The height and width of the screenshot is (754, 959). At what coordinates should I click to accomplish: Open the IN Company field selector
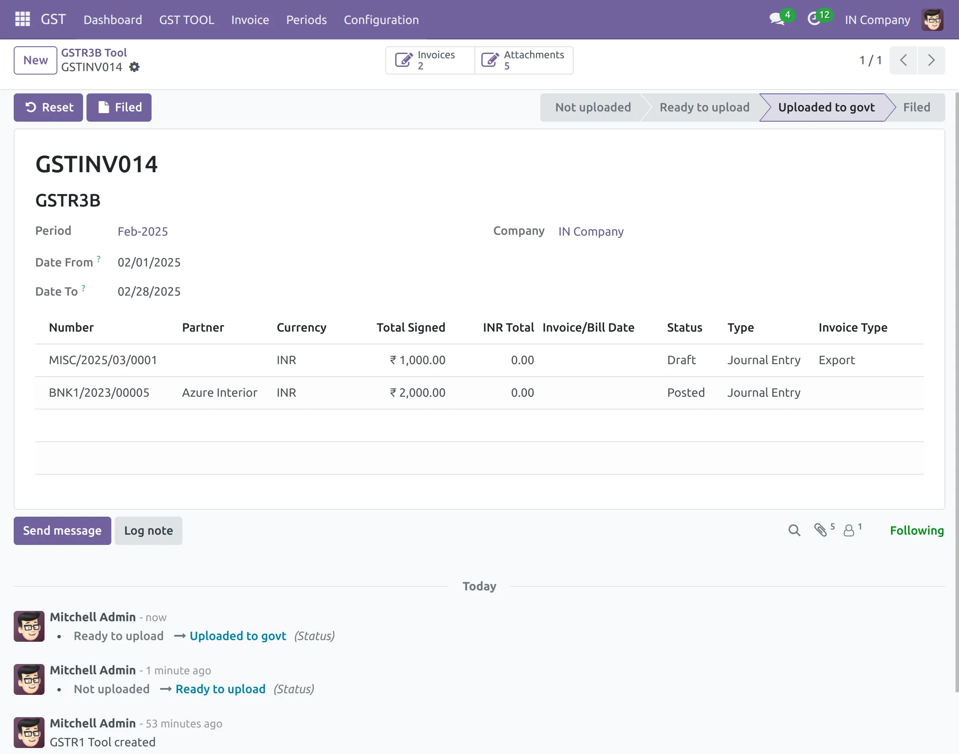[x=590, y=231]
